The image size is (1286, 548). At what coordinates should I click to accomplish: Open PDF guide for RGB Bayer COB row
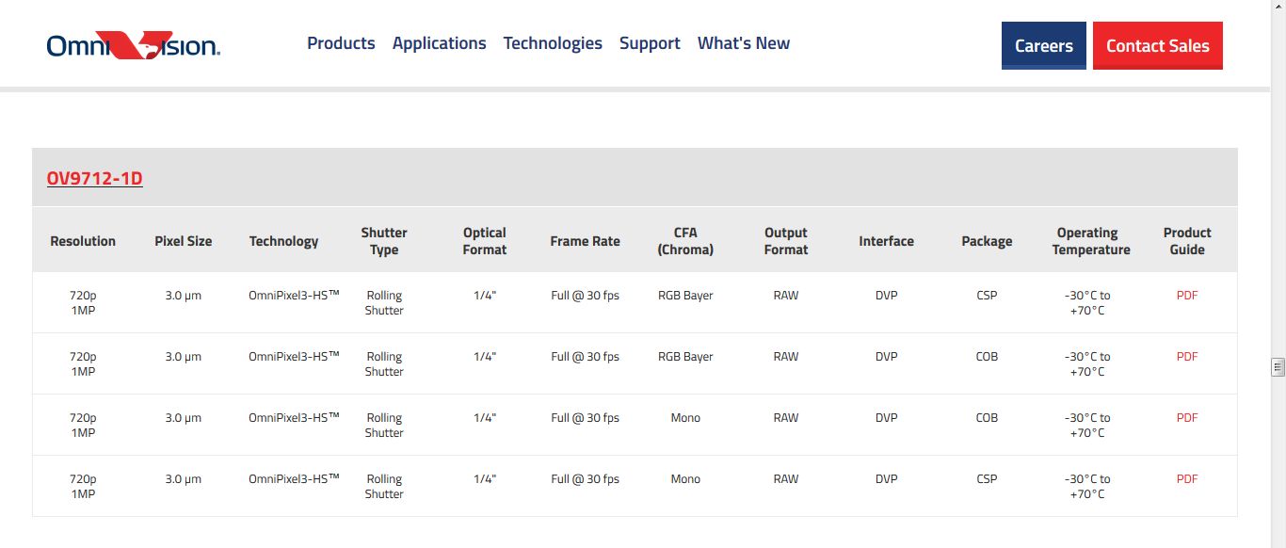1187,357
